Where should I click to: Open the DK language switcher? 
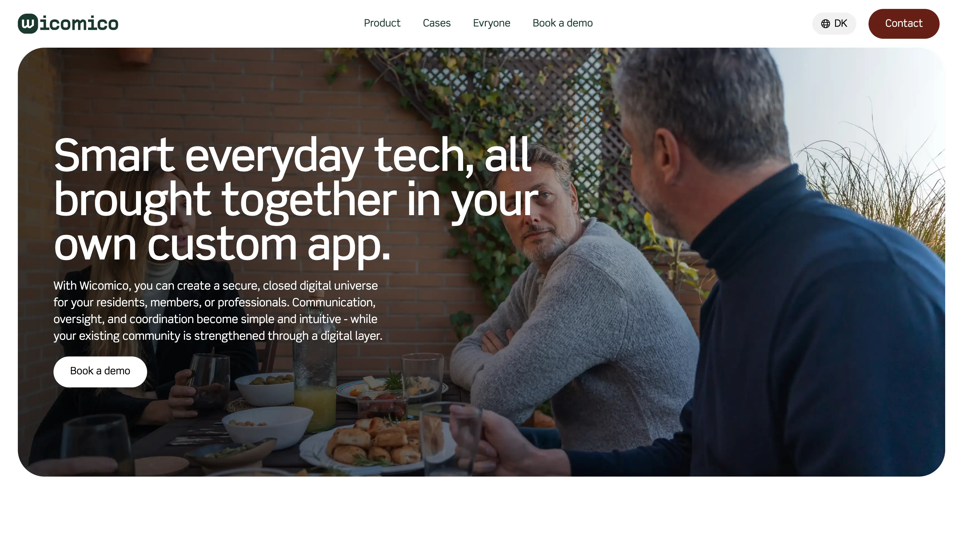pos(834,24)
